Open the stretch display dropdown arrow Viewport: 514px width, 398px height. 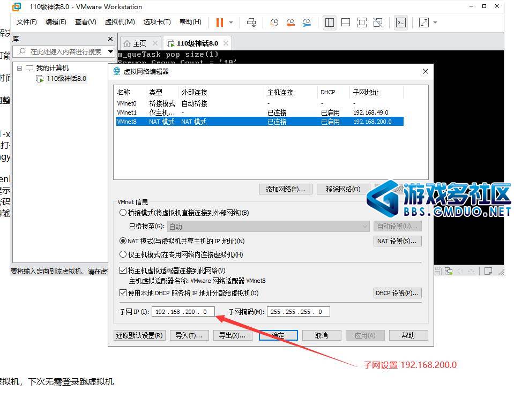click(x=435, y=22)
